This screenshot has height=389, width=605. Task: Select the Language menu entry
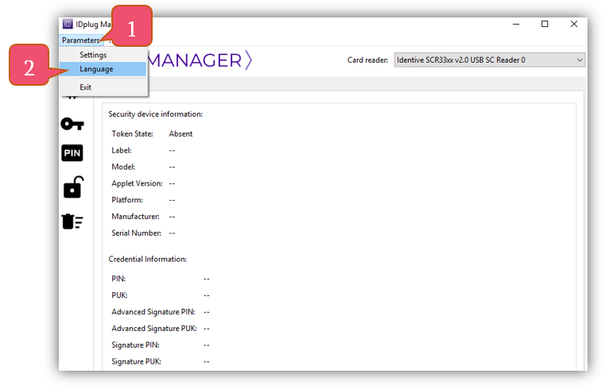point(96,69)
